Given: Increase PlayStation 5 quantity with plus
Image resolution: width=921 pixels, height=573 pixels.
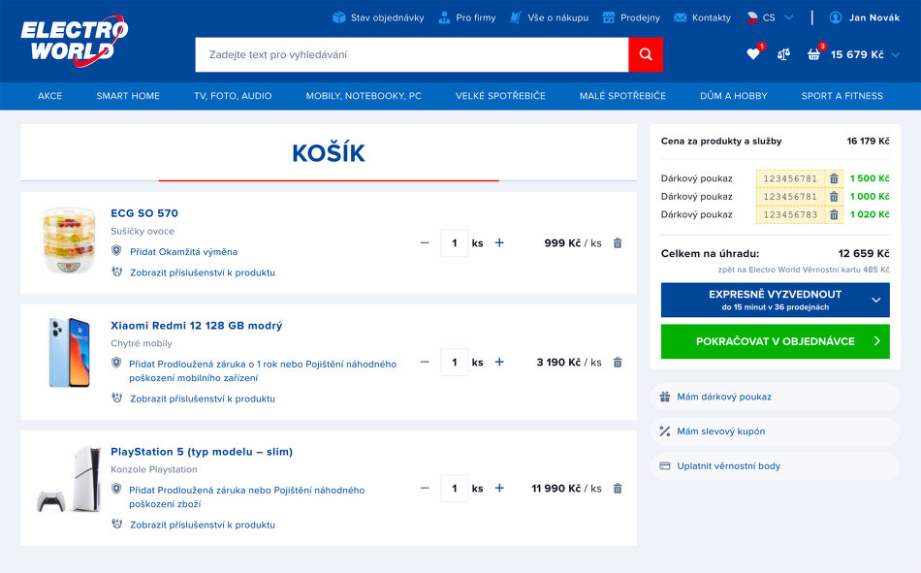Looking at the screenshot, I should click(499, 489).
